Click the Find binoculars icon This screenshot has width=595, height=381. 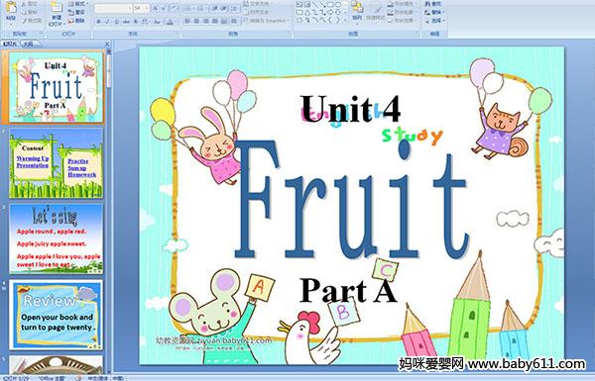[428, 4]
